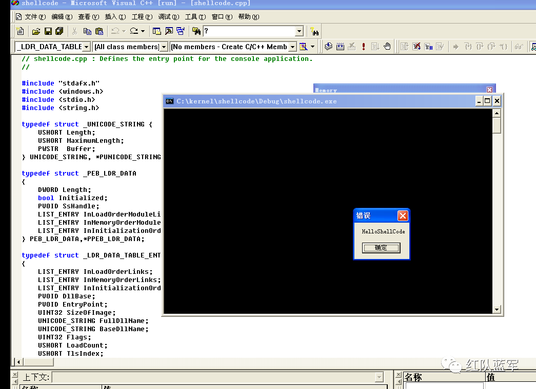This screenshot has height=389, width=536.
Task: Click the 确定 button in error dialog
Action: (381, 248)
